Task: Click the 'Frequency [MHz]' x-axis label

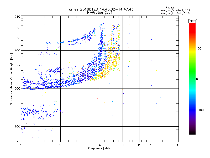Action: pos(99,149)
